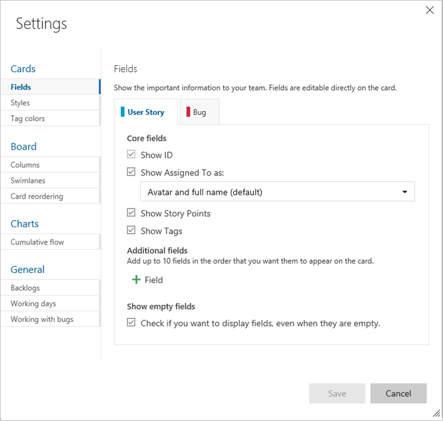The width and height of the screenshot is (443, 421).
Task: Open Swimlanes settings
Action: coord(50,180)
